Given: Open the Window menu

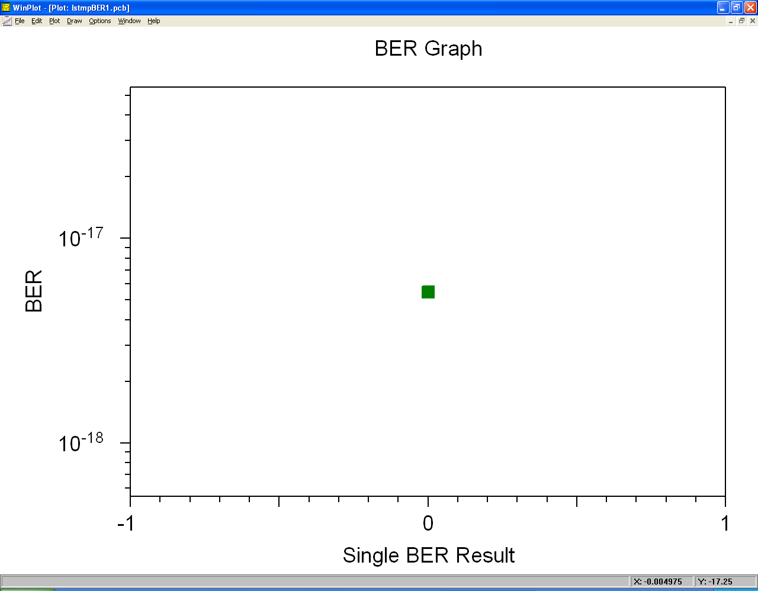Looking at the screenshot, I should pyautogui.click(x=129, y=21).
